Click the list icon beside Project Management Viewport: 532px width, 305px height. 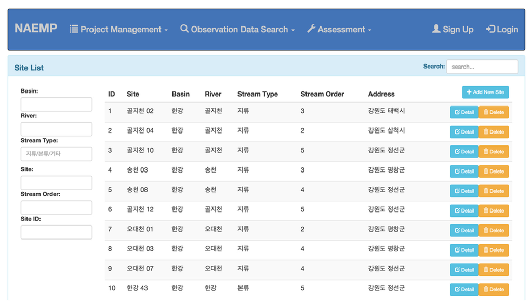tap(74, 29)
